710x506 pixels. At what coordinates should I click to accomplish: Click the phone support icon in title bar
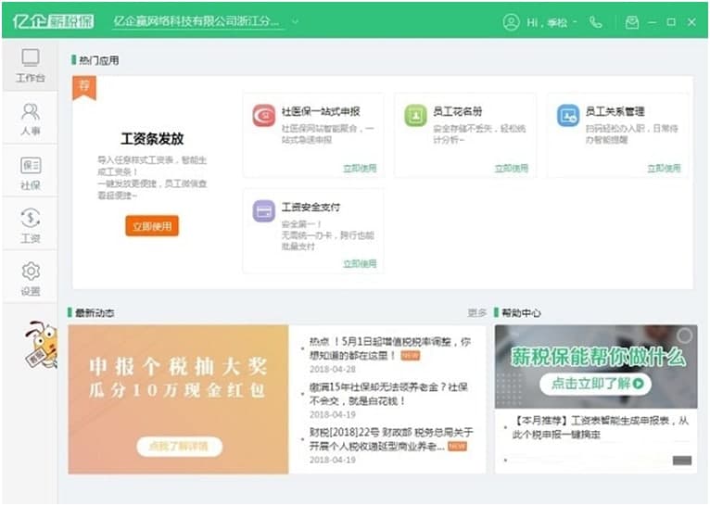[595, 21]
